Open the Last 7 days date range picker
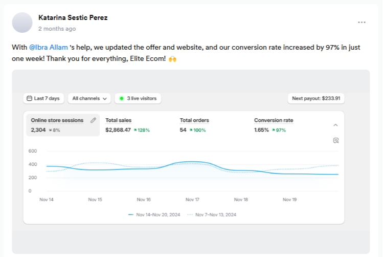Screen dimensions: 383x257 (43, 98)
